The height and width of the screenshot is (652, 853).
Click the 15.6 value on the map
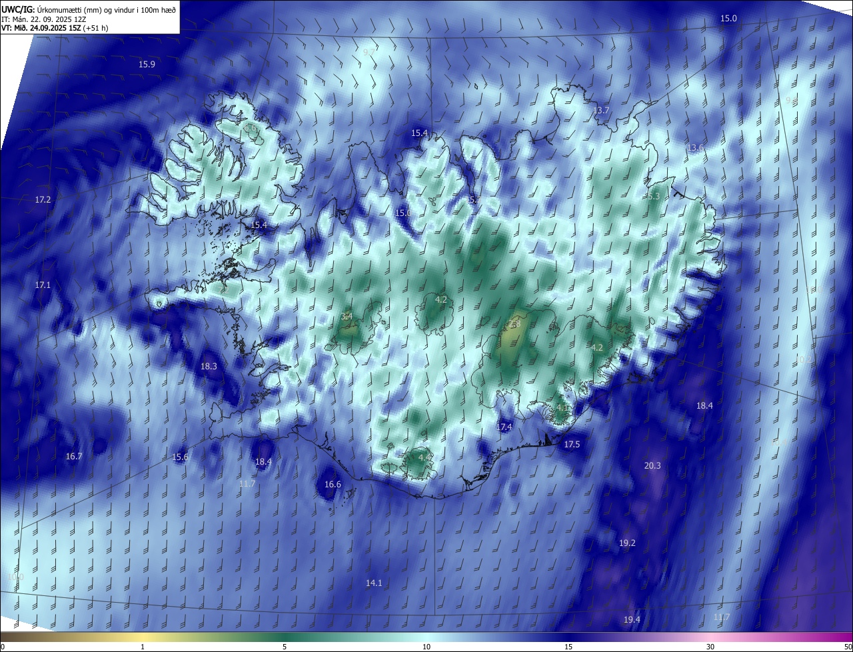tap(180, 457)
